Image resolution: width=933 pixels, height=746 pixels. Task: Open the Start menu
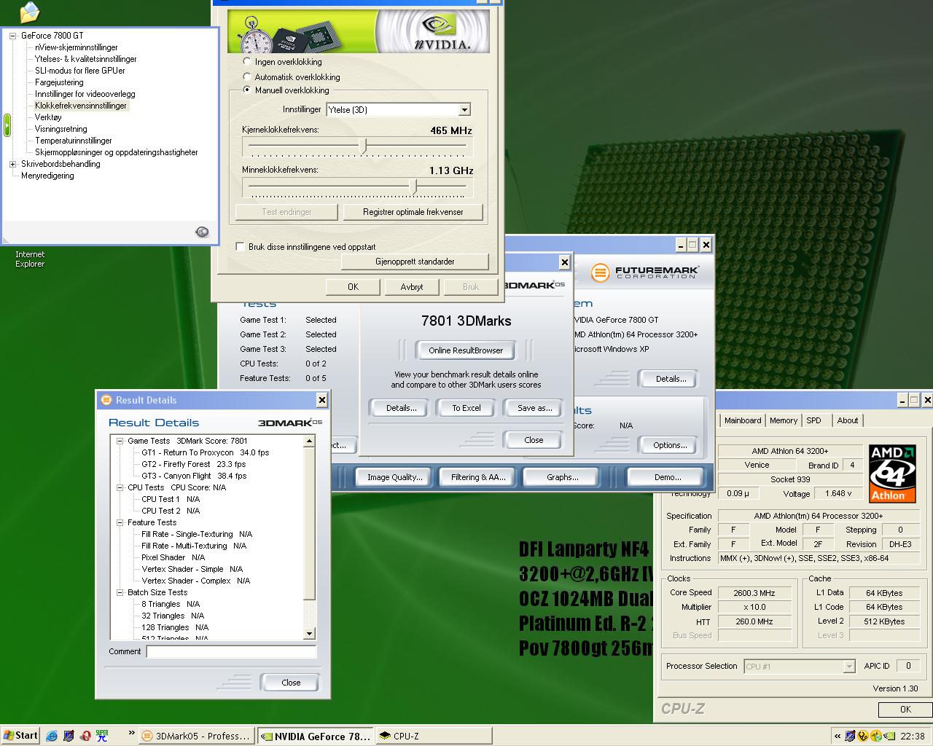(20, 736)
